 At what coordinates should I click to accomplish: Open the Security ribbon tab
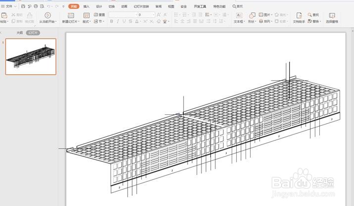[184, 6]
